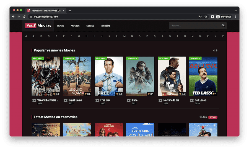Open the Dune poster thumbnail
Viewport: 249px width, 149px height.
(140, 76)
